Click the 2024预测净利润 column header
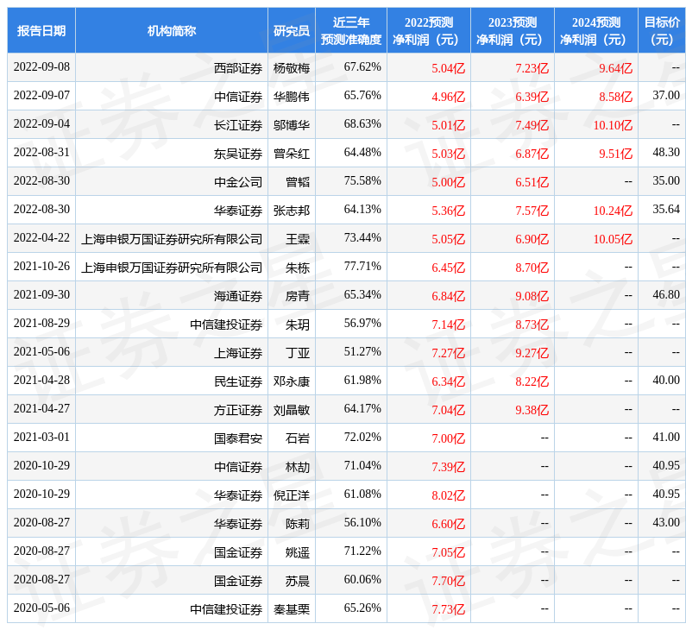Viewport: 686px width, 630px height. [596, 30]
